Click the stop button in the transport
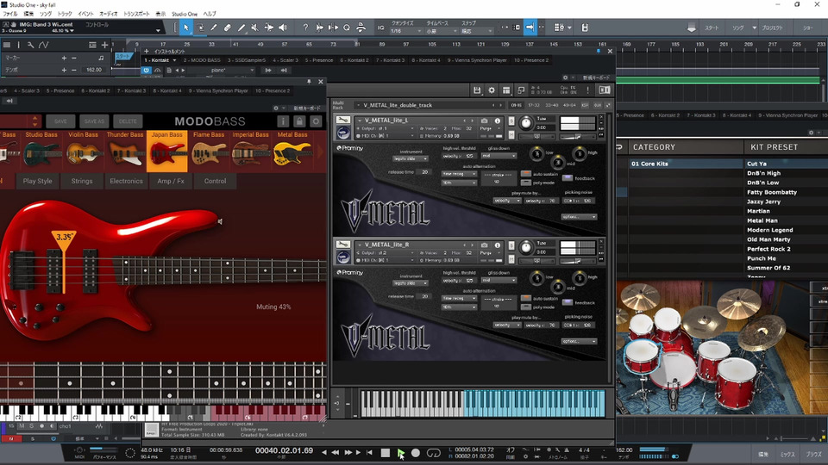Viewport: 828px width, 465px height. (x=386, y=453)
